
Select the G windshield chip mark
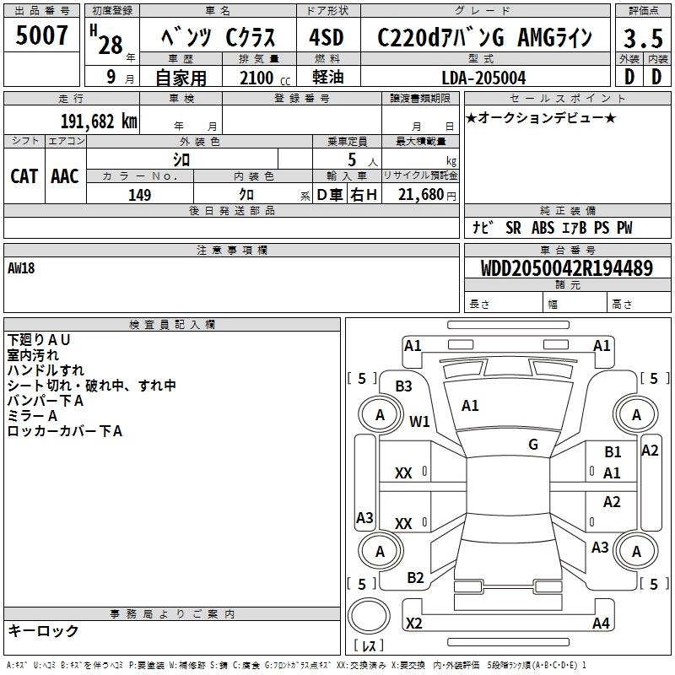[533, 445]
